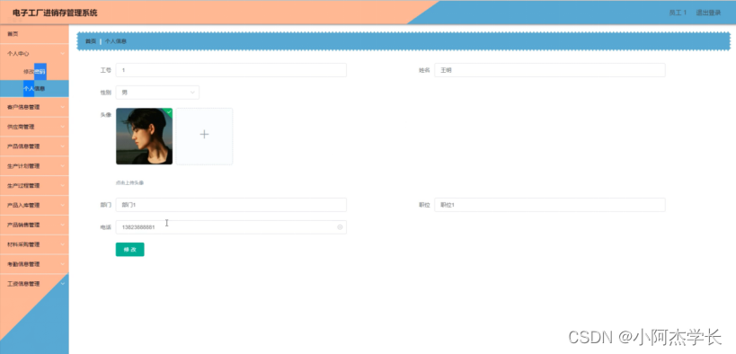Viewport: 736px width, 354px height.
Task: Open the 工资信息管理 menu
Action: click(x=34, y=284)
